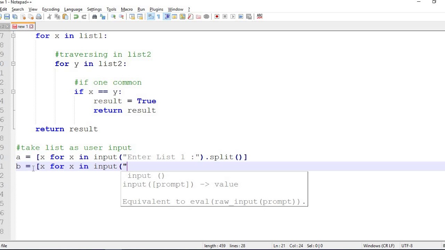Image resolution: width=445 pixels, height=250 pixels.
Task: Click the Save file toolbar icon
Action: pos(7,16)
